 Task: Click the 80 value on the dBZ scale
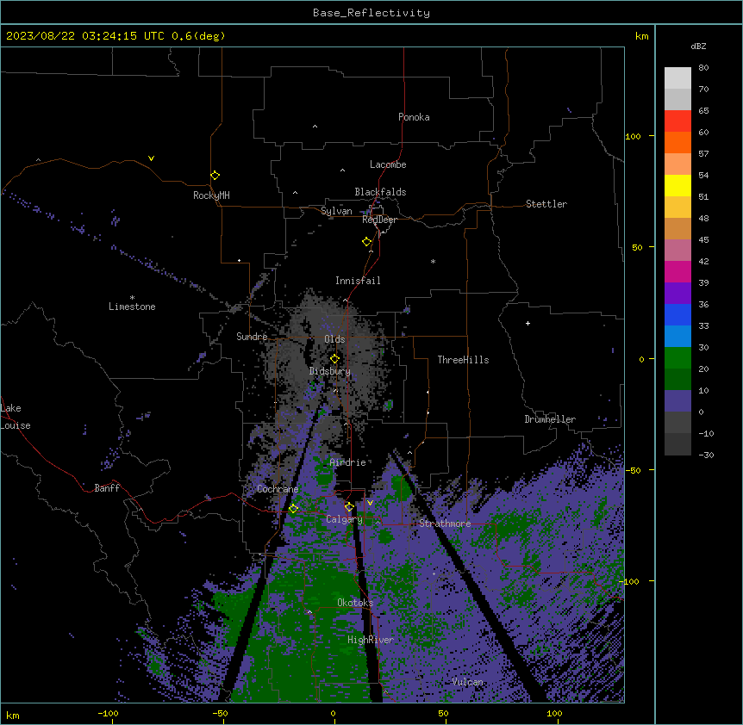click(703, 68)
